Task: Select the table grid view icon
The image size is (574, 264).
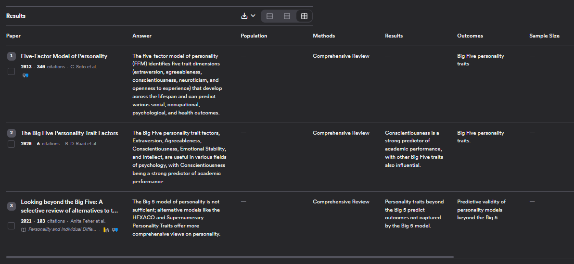Action: [x=304, y=16]
